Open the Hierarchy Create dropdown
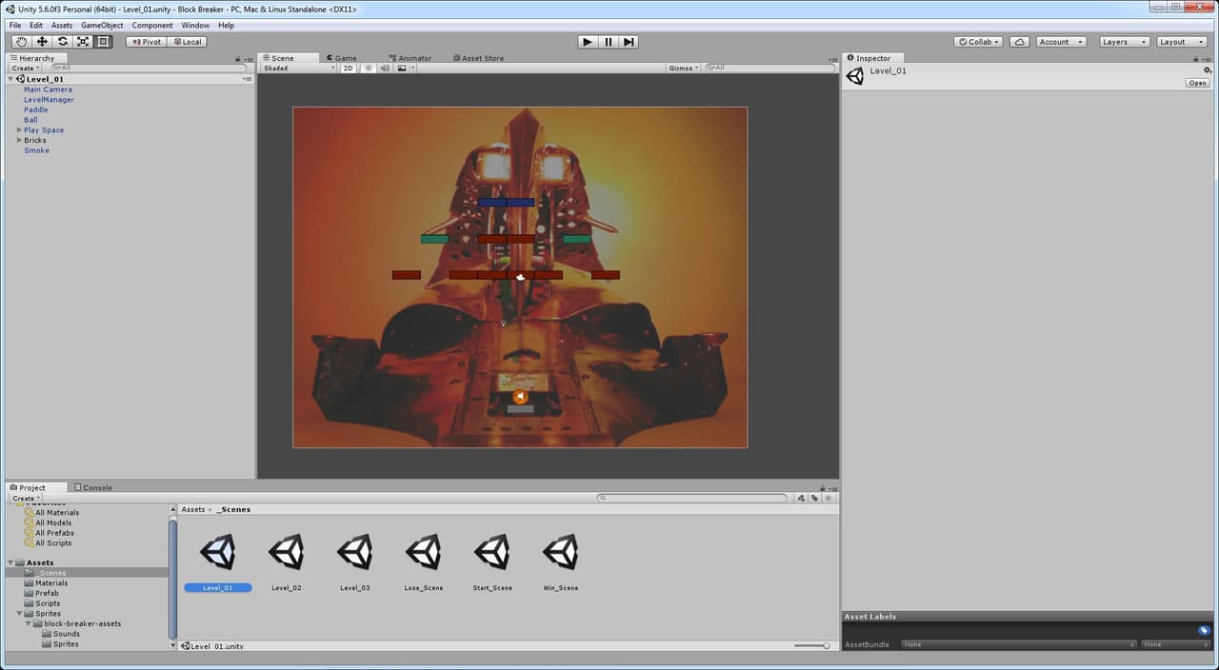This screenshot has width=1219, height=670. point(25,69)
